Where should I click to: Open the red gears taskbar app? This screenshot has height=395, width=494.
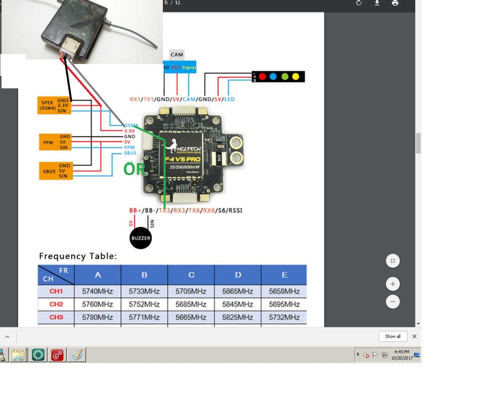pyautogui.click(x=57, y=355)
